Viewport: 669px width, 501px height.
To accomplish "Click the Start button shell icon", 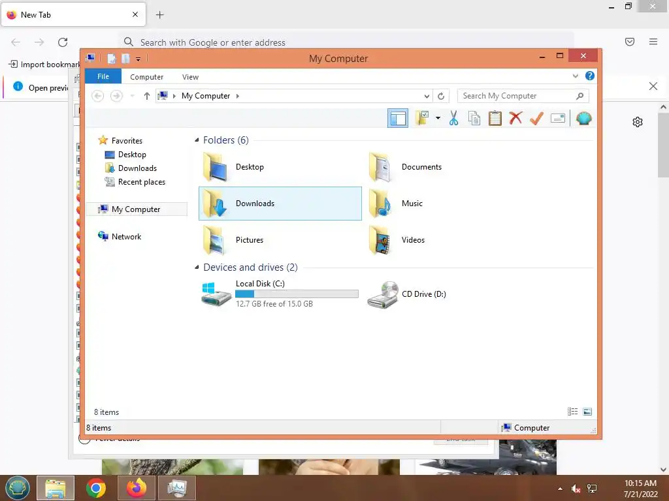I will click(18, 488).
